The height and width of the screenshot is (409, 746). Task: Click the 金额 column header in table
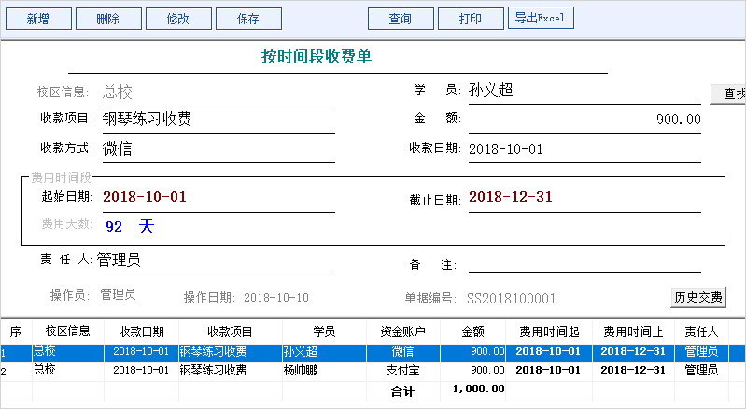pyautogui.click(x=473, y=331)
